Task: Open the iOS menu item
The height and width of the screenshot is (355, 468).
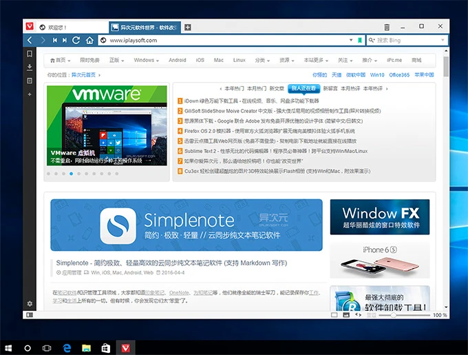Action: coord(200,60)
